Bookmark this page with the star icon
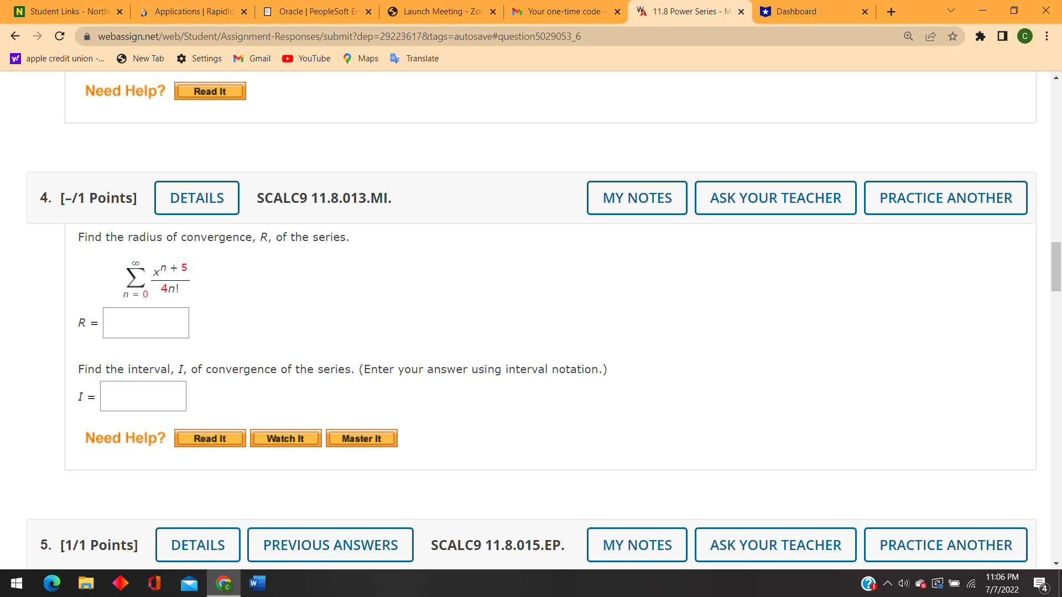 pos(953,36)
